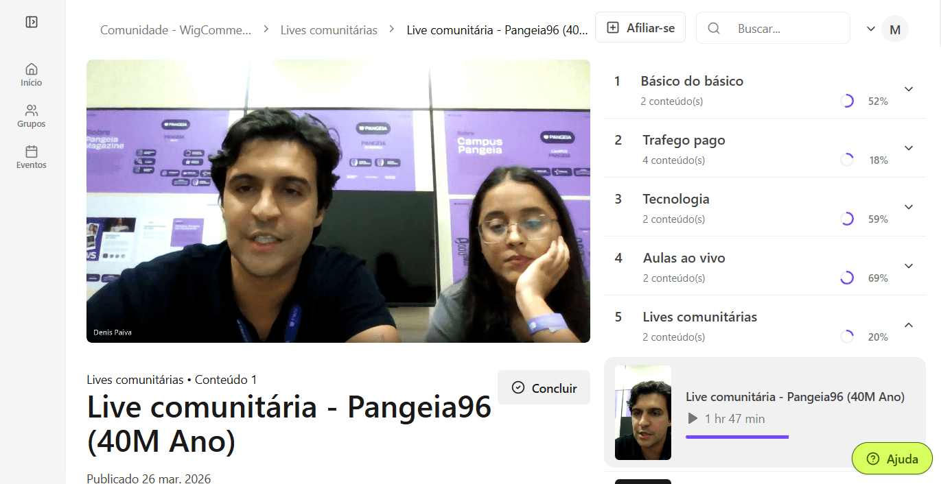The height and width of the screenshot is (484, 941).
Task: Click the 1 hr 47 min duration
Action: tap(734, 419)
